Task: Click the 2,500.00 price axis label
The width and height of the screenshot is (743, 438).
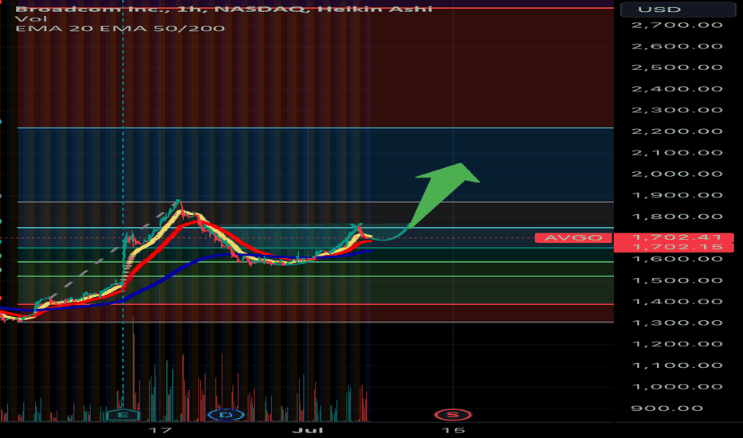Action: pos(677,68)
